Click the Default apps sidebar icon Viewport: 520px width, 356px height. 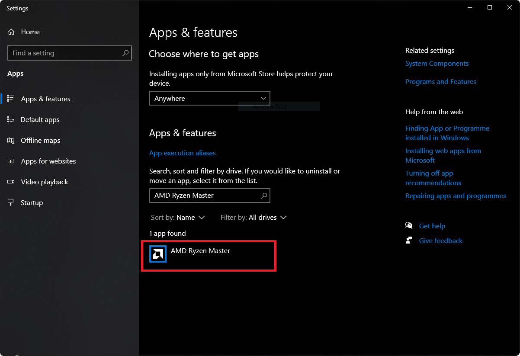(11, 119)
